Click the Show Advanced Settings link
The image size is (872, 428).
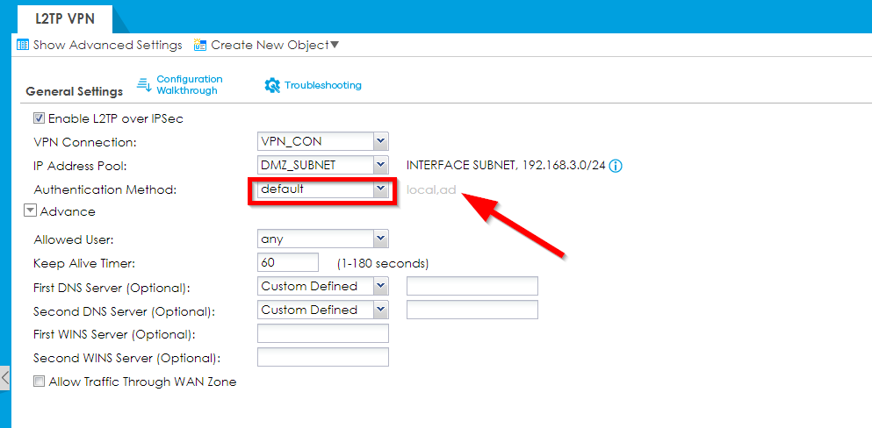107,45
